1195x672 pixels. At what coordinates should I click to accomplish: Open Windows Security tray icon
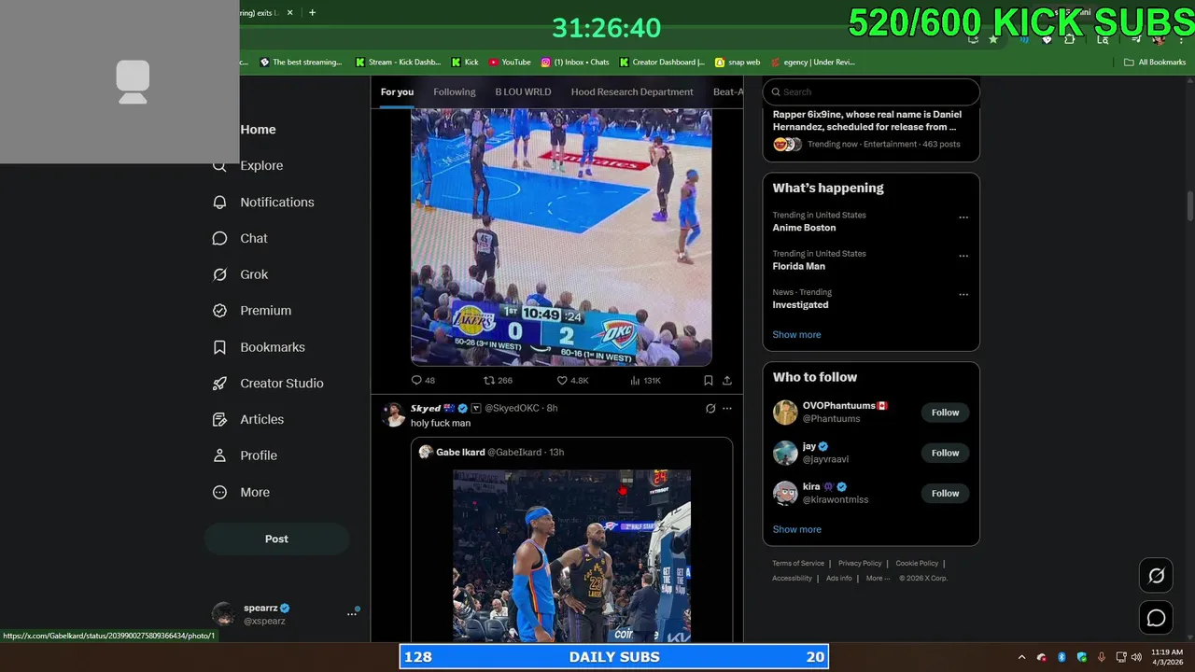click(x=1082, y=657)
